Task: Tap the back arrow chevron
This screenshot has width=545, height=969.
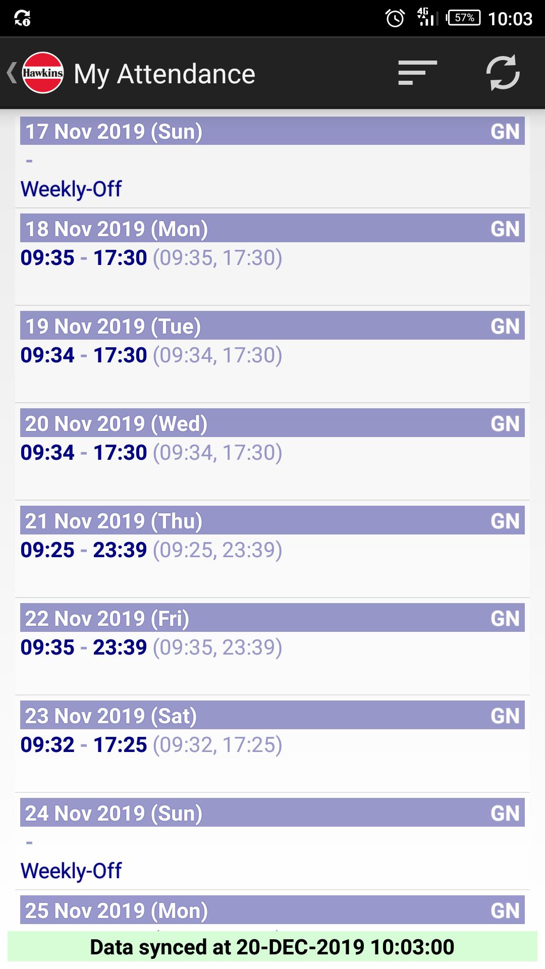Action: [x=12, y=73]
